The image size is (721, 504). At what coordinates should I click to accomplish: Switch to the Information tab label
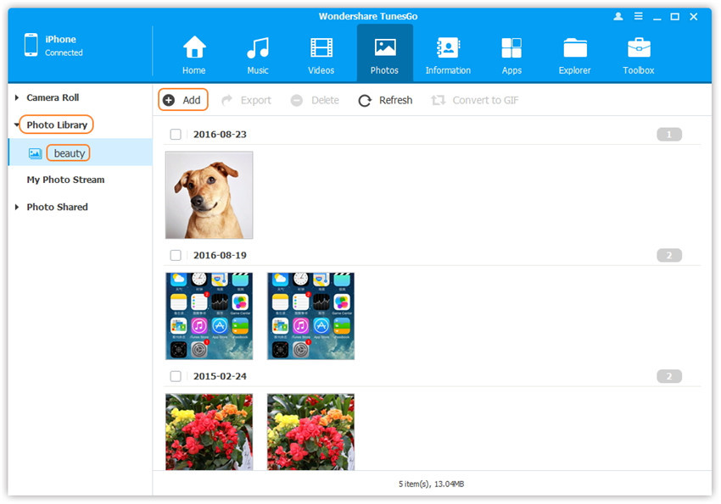[x=448, y=70]
